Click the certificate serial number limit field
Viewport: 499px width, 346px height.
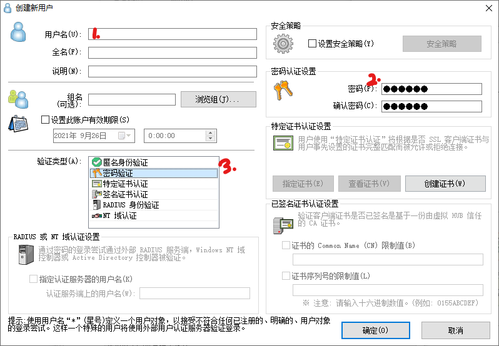pyautogui.click(x=388, y=290)
